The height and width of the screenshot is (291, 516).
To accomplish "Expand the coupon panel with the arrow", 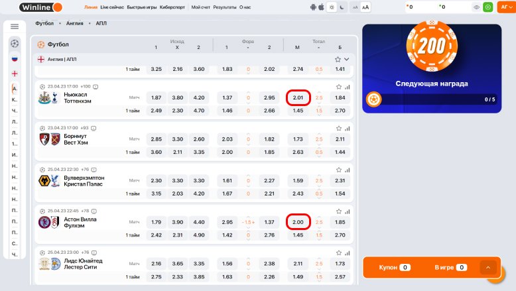I will 488,267.
